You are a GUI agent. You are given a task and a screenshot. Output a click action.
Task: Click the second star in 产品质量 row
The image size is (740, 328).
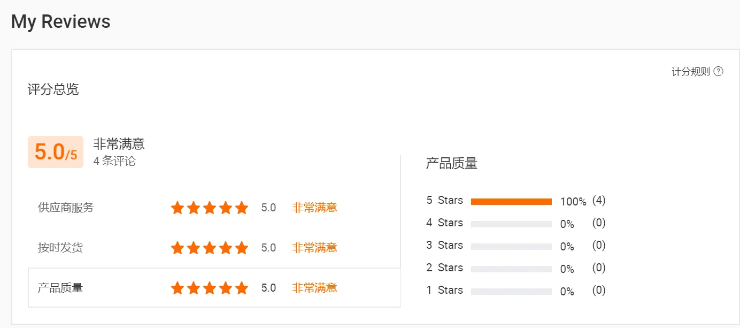pyautogui.click(x=194, y=288)
